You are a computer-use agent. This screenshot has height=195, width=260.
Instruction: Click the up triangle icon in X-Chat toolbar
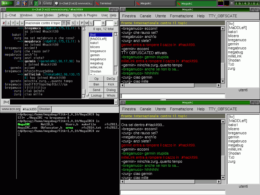8,23
